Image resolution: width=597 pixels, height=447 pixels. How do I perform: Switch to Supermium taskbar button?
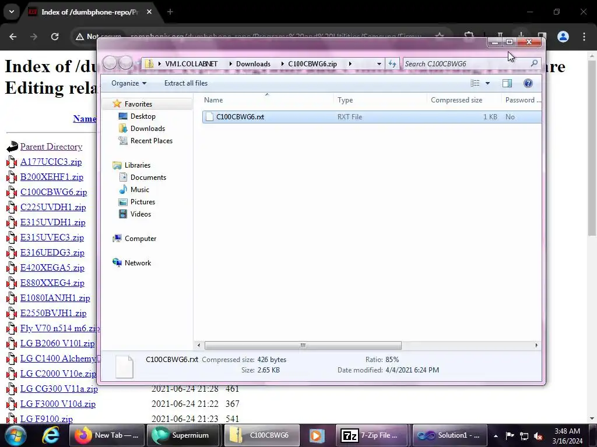pyautogui.click(x=184, y=435)
